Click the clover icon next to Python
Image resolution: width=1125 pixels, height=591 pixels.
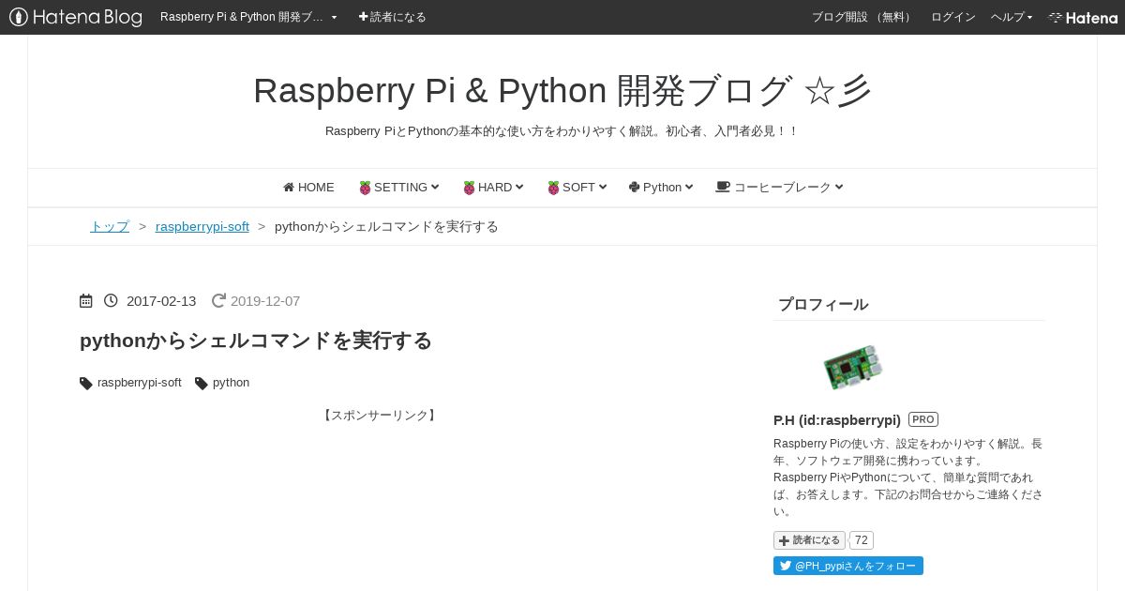[634, 187]
